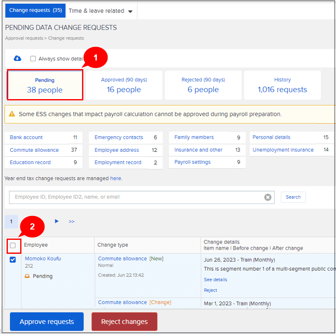This screenshot has width=336, height=334.
Task: Open Commute allowance [Change] request
Action: point(122,302)
